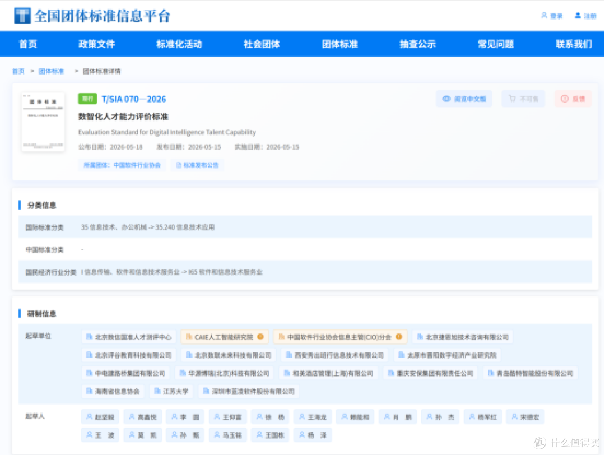
Task: Click the building icon beside 江苏大学
Action: [157, 391]
